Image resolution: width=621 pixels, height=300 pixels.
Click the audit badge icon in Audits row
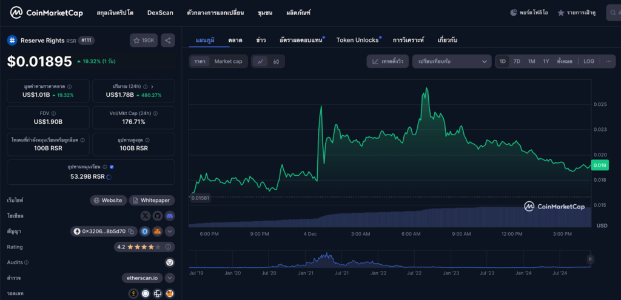(170, 262)
